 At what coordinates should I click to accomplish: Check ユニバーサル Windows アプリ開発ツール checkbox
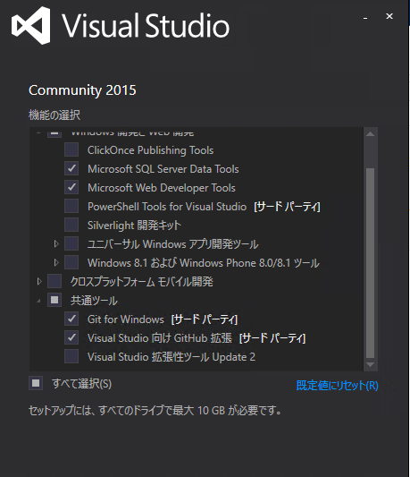(71, 244)
